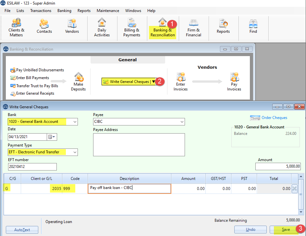Click the Payee Address box
This screenshot has height=236, width=306.
pos(139,145)
